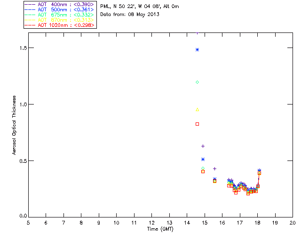
Task: Click the AOT 675nm legend entry
Action: (59, 15)
